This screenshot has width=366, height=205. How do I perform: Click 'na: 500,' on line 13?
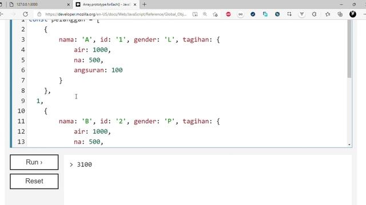tap(89, 142)
